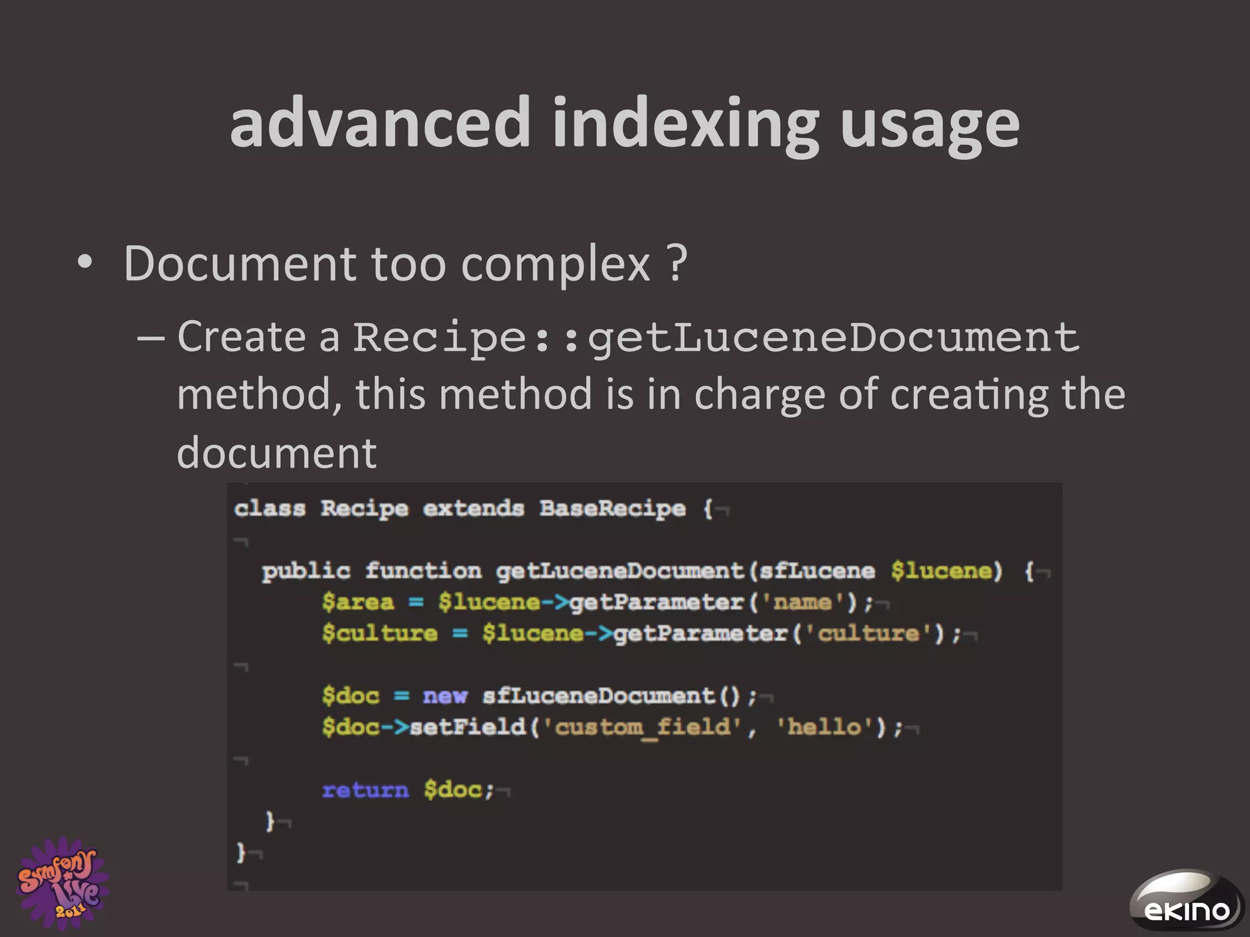Click the line 'method, this method is in charge'

coord(651,394)
